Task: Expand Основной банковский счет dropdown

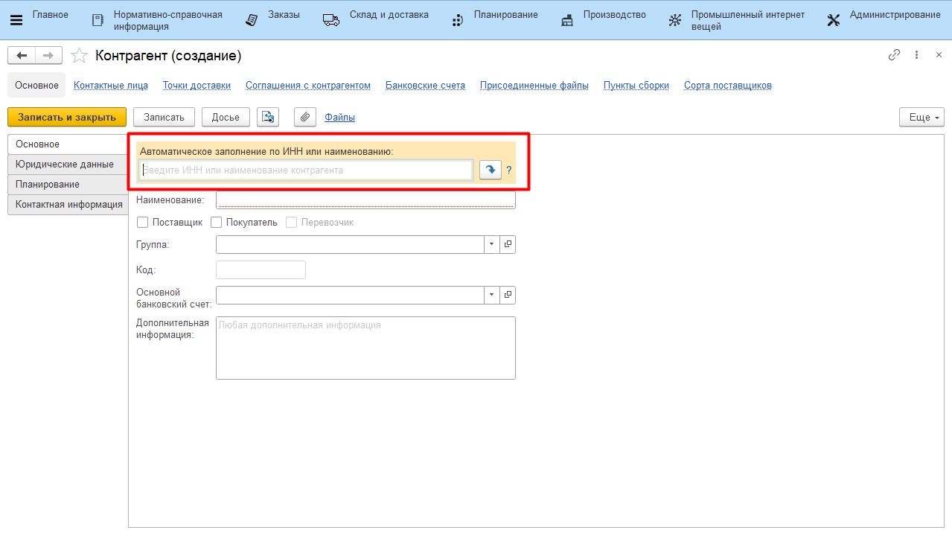Action: click(492, 295)
